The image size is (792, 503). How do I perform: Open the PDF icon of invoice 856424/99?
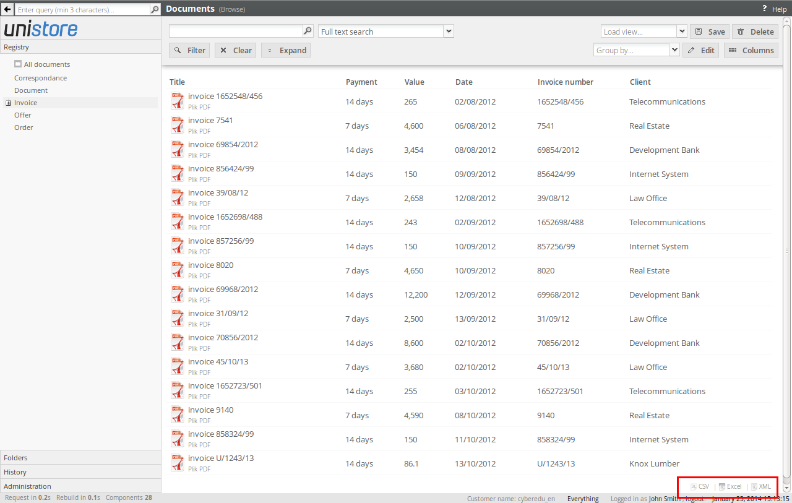point(178,174)
